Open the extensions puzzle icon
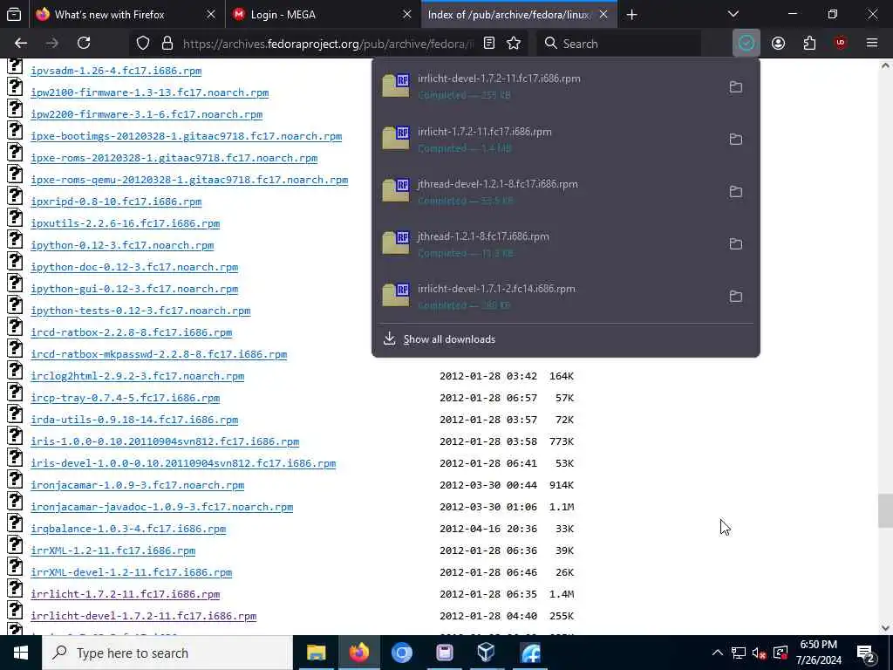Screen dimensions: 893x670 pyautogui.click(x=809, y=44)
